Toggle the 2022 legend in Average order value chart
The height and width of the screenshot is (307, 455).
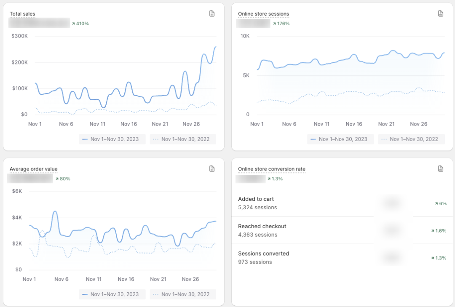(183, 294)
